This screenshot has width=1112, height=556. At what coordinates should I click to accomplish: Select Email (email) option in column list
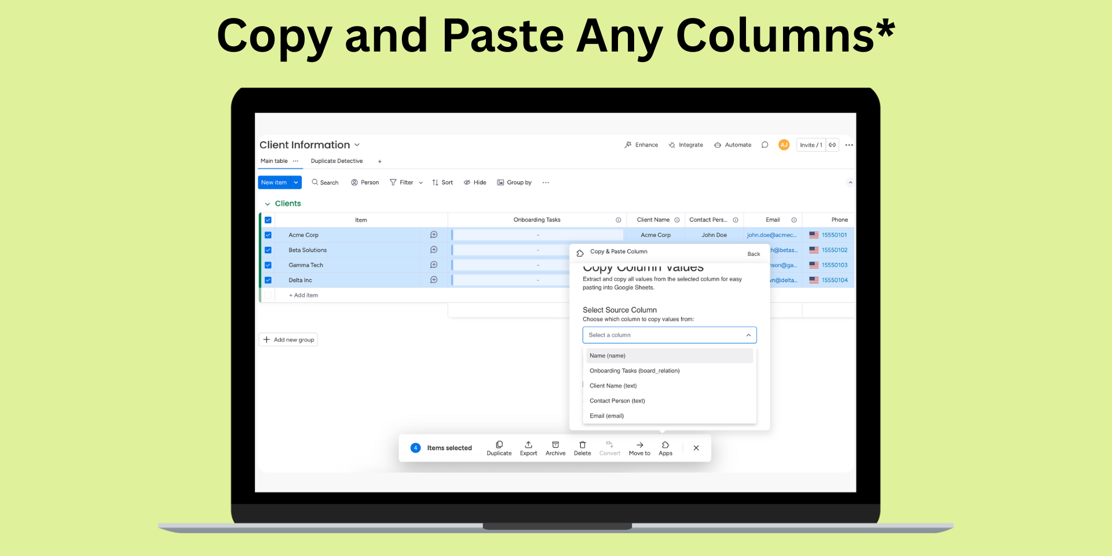(606, 416)
